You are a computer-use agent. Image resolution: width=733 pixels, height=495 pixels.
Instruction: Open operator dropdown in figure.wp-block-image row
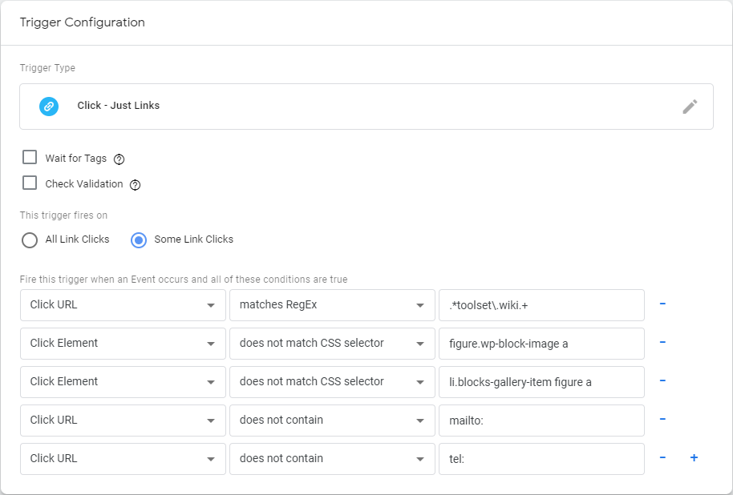click(332, 344)
